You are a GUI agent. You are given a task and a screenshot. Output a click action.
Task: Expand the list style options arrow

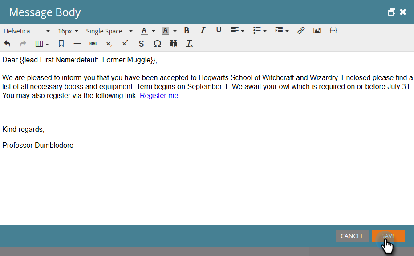point(265,31)
